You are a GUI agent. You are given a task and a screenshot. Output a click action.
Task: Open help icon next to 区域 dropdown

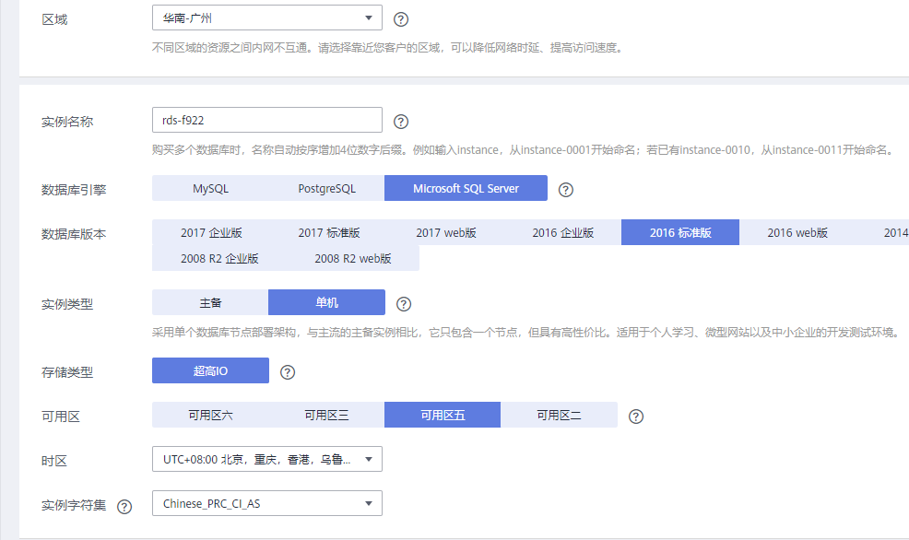(401, 19)
